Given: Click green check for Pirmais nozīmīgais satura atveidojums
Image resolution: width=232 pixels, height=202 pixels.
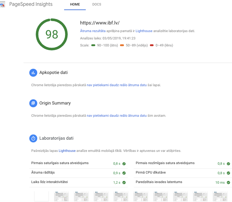Looking at the screenshot, I should coord(228,163).
